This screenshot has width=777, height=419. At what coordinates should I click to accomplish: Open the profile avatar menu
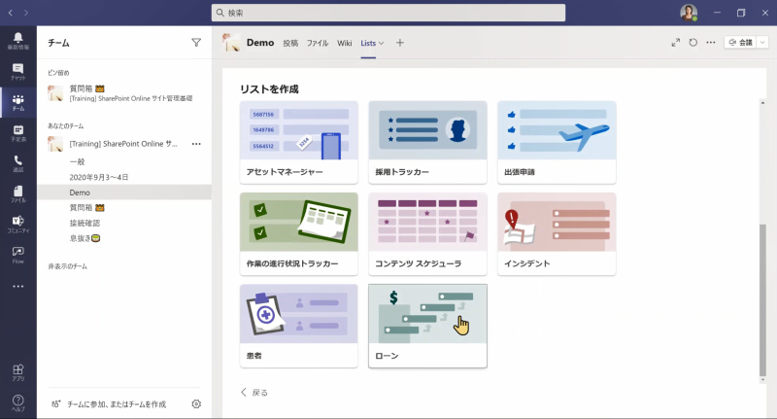pyautogui.click(x=689, y=13)
